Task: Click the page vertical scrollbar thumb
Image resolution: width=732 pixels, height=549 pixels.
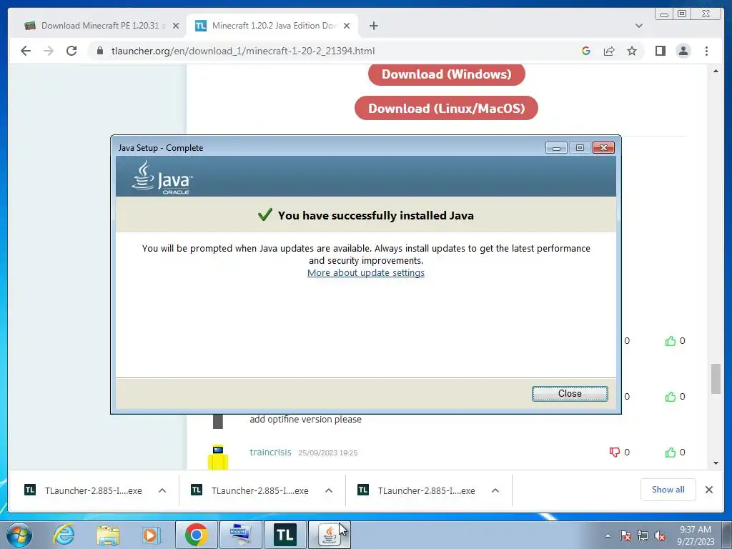Action: click(x=716, y=379)
